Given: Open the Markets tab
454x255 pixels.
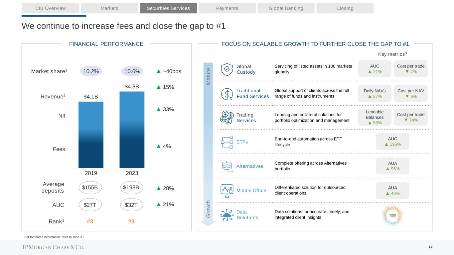Looking at the screenshot, I should click(109, 8).
